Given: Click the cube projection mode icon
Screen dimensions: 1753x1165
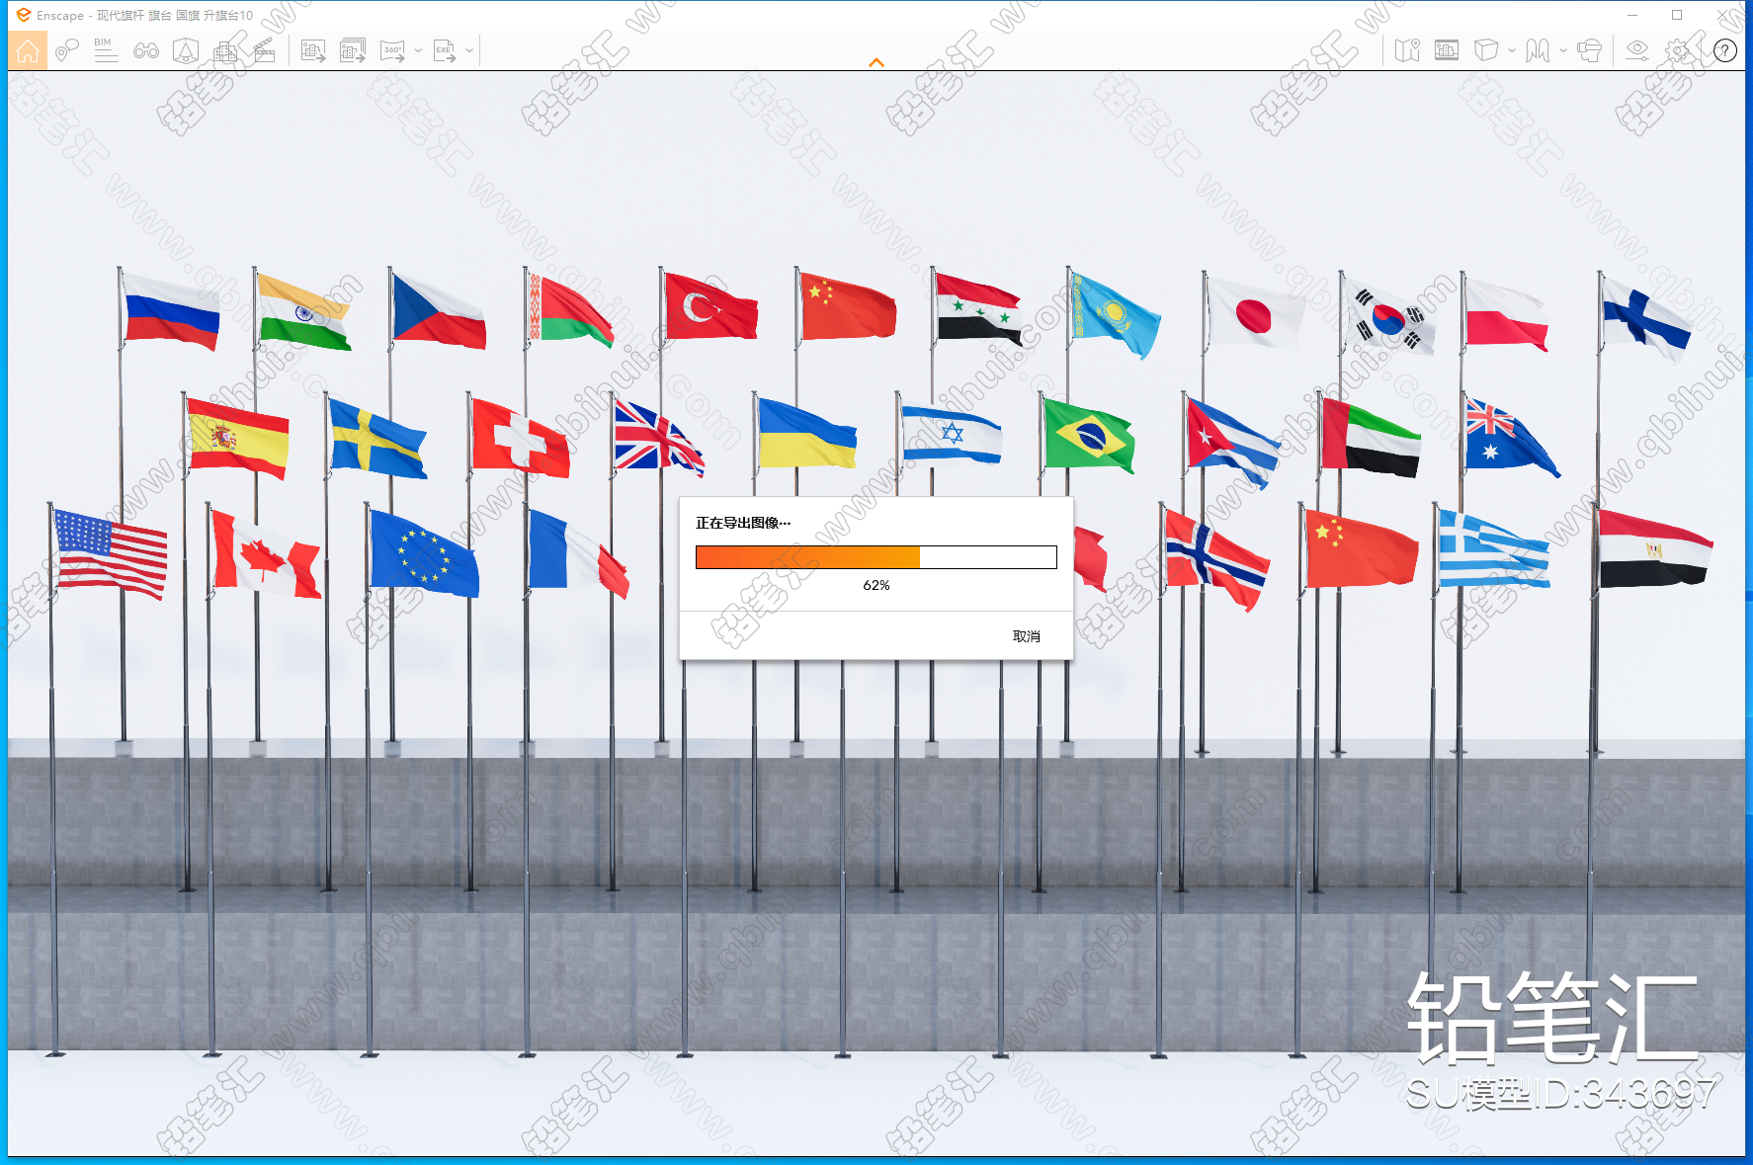Looking at the screenshot, I should click(x=1486, y=50).
